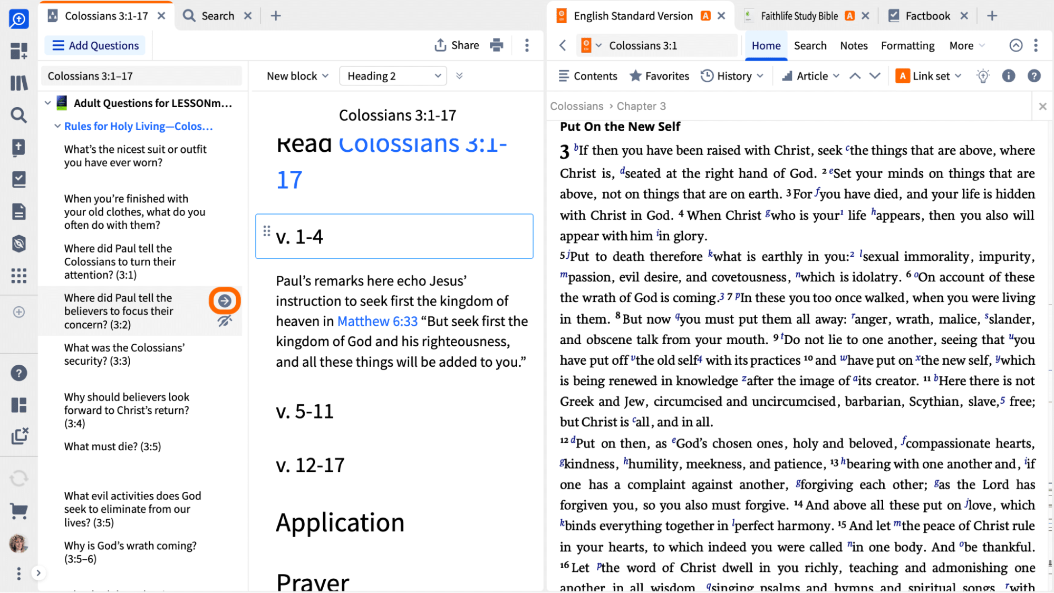The height and width of the screenshot is (593, 1054).
Task: Click the Add Questions button
Action: 95,45
